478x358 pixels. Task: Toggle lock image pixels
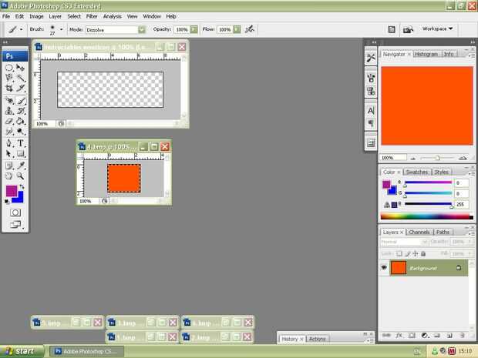[x=408, y=253]
